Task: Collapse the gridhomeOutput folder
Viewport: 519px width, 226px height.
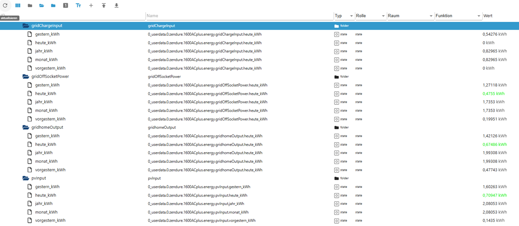Action: [26, 127]
